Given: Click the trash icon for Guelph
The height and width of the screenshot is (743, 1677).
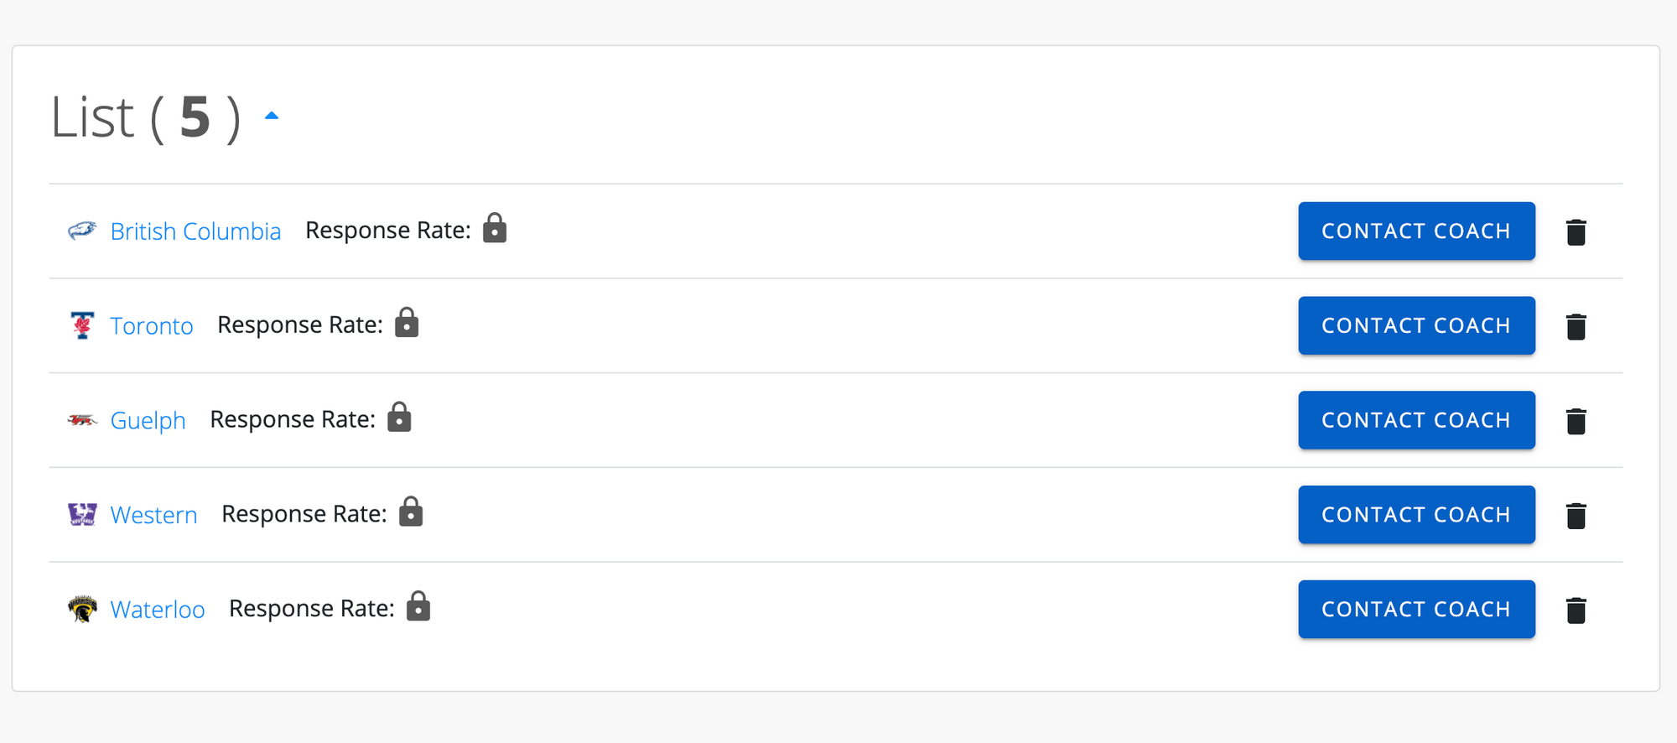Looking at the screenshot, I should 1576,422.
